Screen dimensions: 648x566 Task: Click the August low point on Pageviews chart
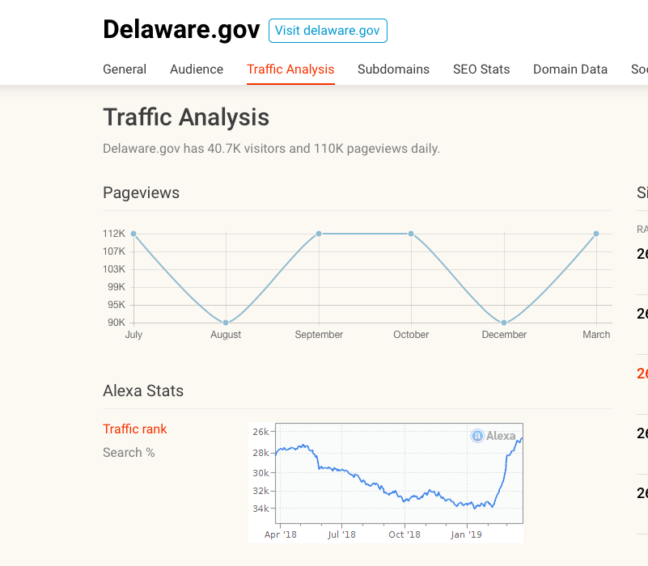point(226,323)
